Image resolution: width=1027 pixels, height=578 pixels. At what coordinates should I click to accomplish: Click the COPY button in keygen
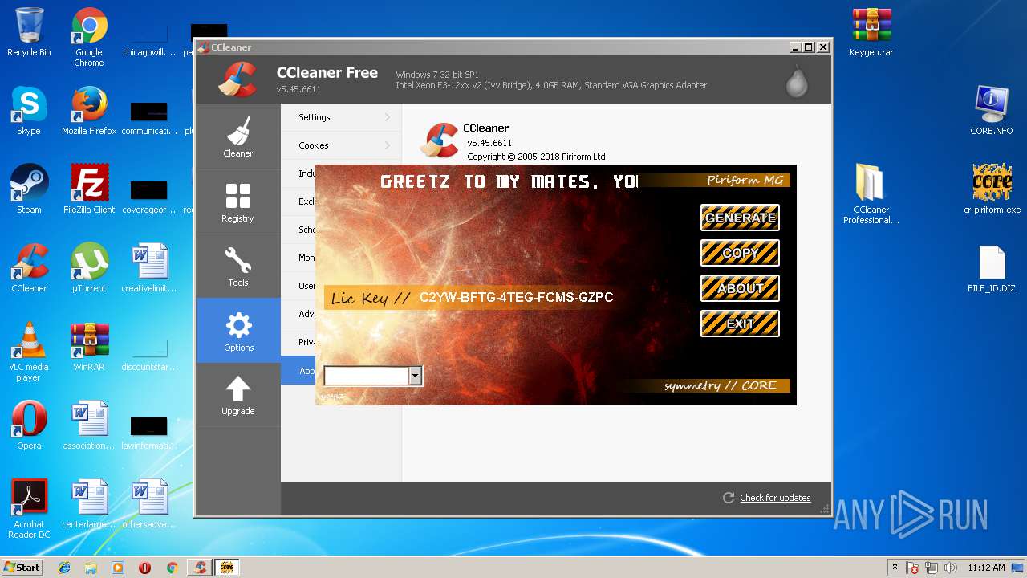click(740, 253)
